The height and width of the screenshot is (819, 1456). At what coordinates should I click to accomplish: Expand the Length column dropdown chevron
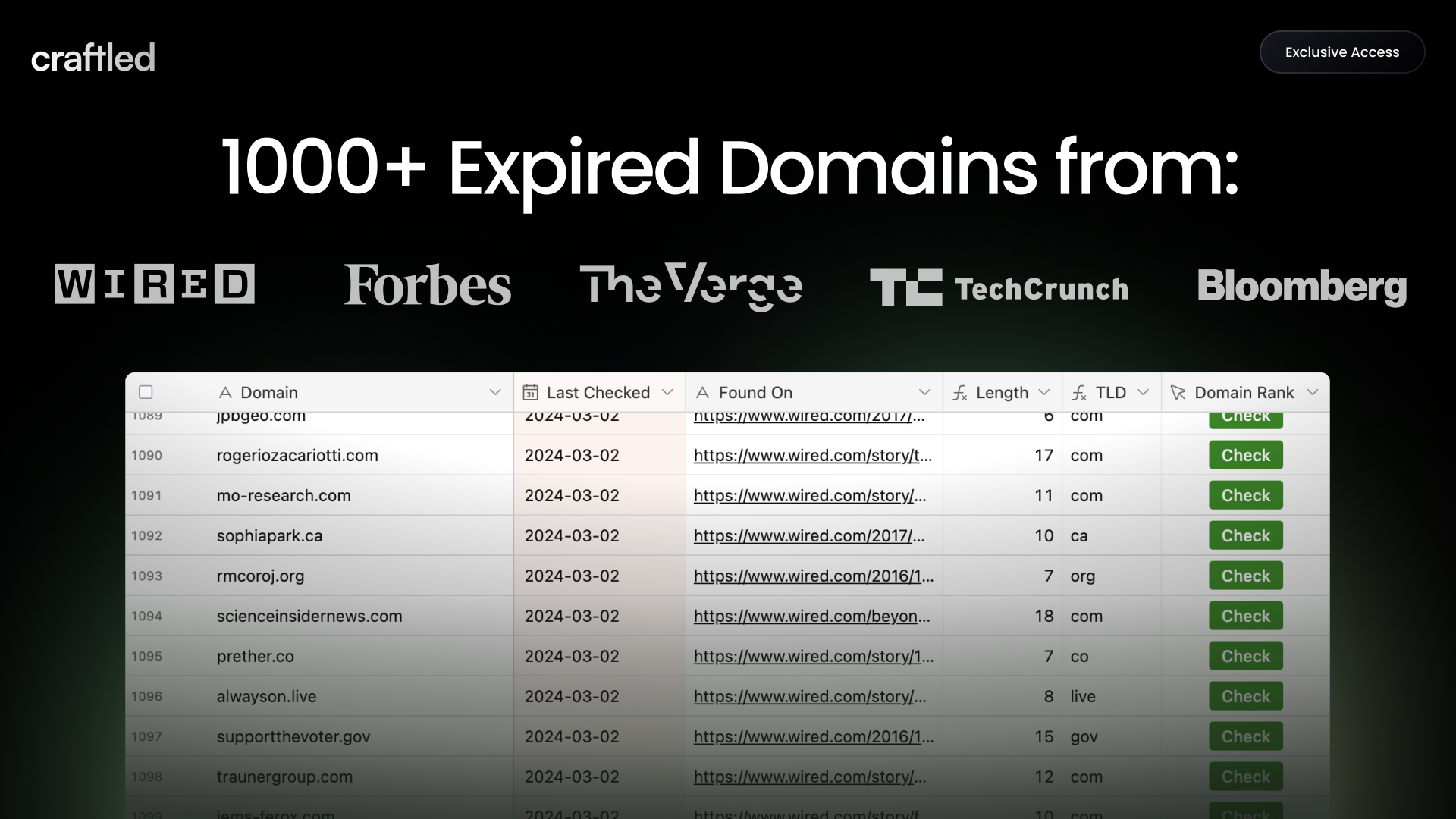tap(1044, 392)
